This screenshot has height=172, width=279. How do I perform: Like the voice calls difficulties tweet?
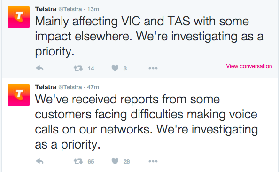point(115,161)
